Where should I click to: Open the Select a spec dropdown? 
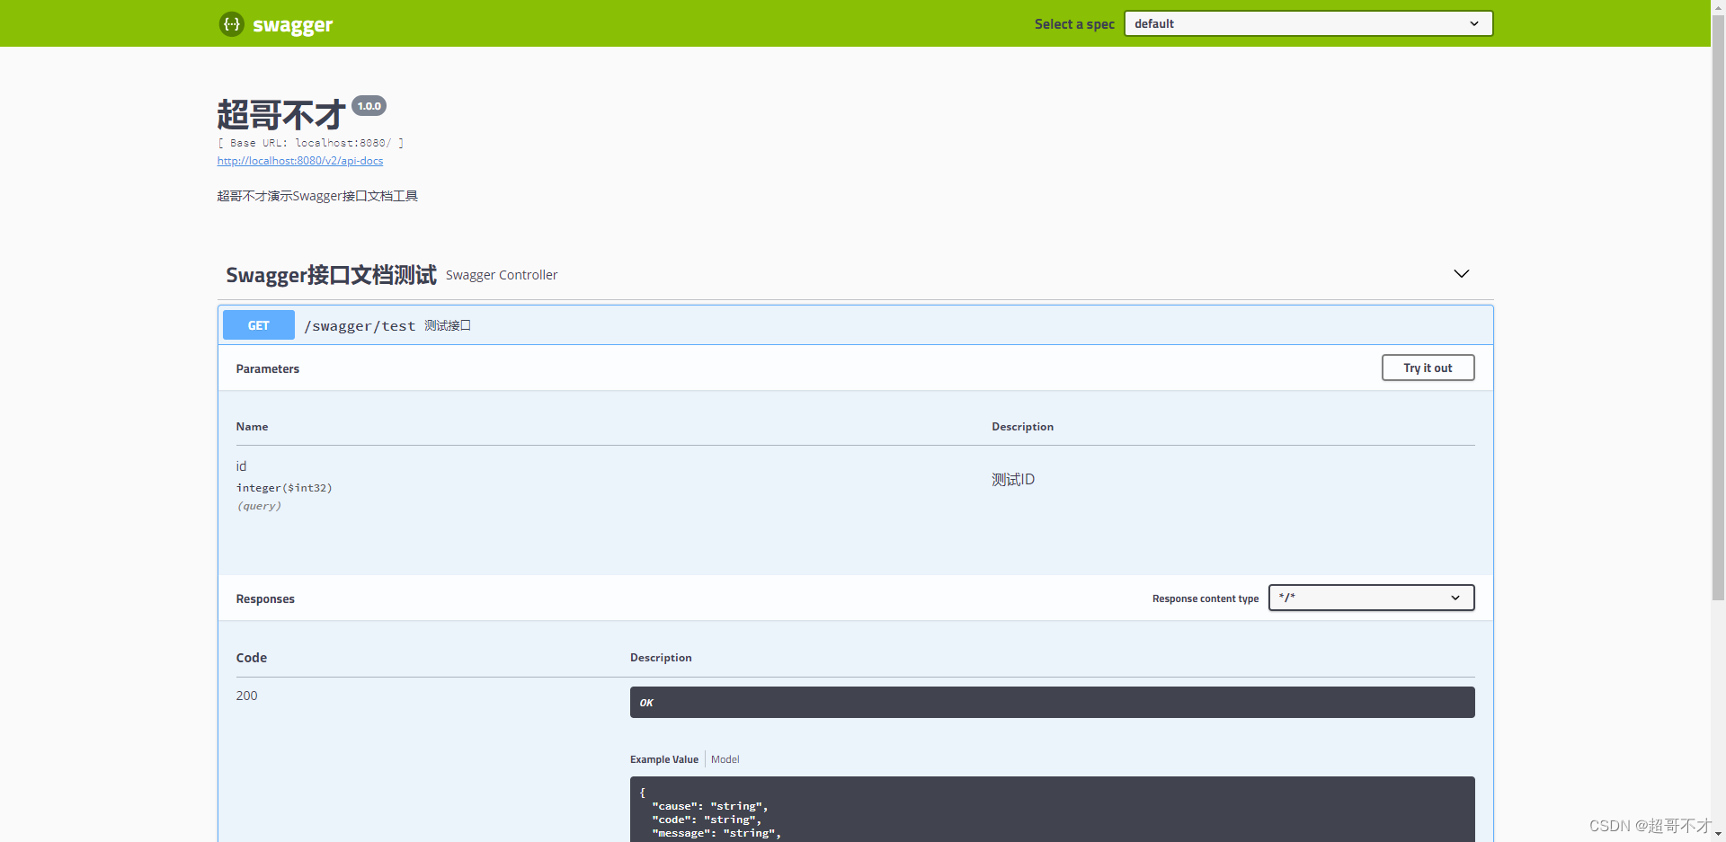[1308, 23]
